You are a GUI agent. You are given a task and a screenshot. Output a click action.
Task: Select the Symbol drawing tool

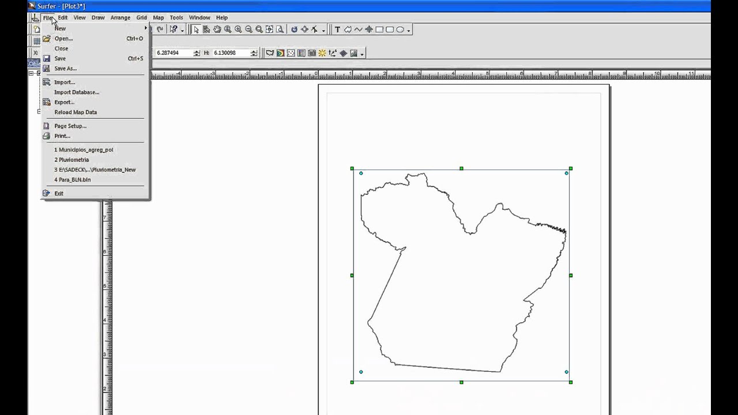point(368,29)
